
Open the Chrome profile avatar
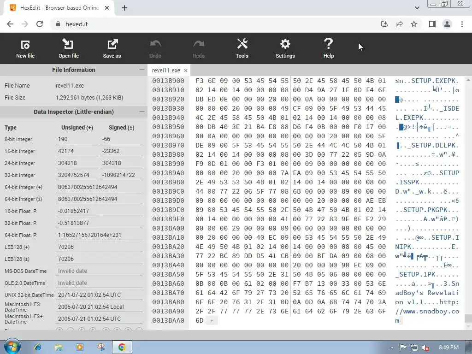447,24
